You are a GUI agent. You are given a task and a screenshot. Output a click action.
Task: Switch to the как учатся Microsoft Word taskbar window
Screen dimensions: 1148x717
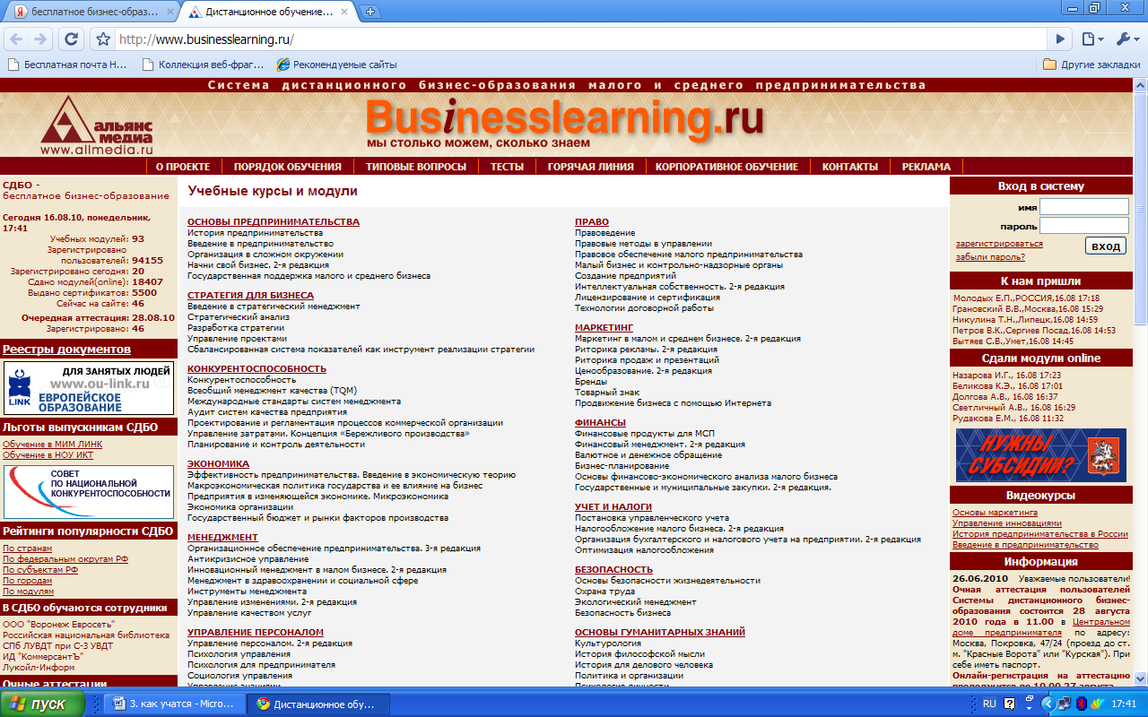[174, 704]
